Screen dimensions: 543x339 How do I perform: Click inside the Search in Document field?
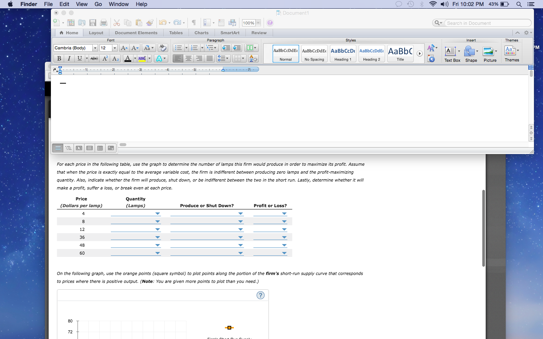point(488,23)
